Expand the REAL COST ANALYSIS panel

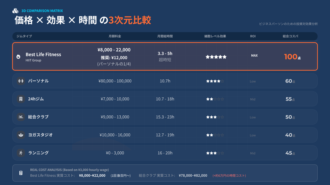pyautogui.click(x=165, y=173)
